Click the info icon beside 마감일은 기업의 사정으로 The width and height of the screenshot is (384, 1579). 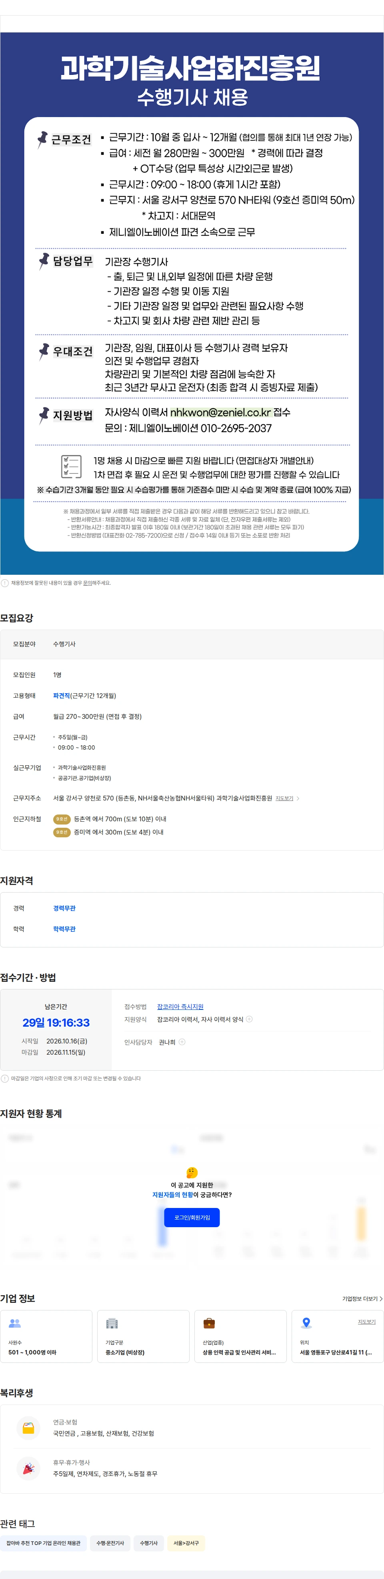click(x=5, y=1078)
